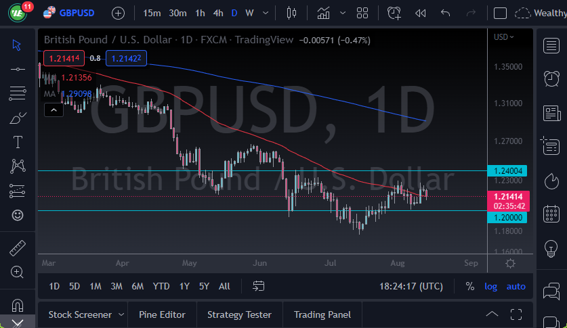Expand the Stock Screener dropdown arrow
The image size is (567, 328).
(x=121, y=314)
